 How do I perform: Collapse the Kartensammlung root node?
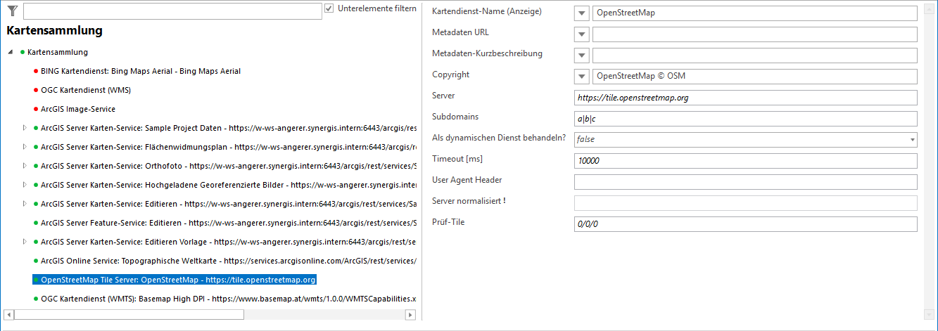pos(11,53)
